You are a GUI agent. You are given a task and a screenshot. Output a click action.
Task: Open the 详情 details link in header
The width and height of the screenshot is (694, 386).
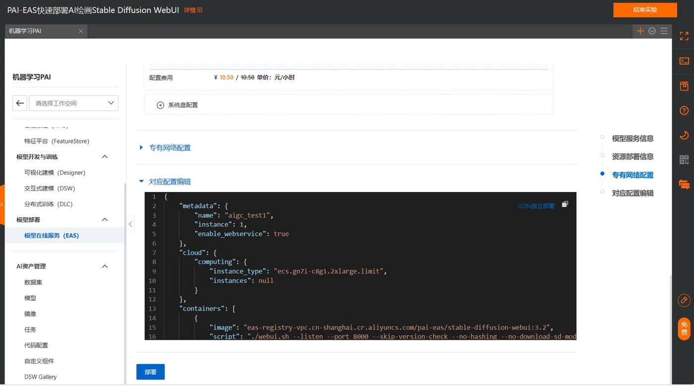point(193,10)
